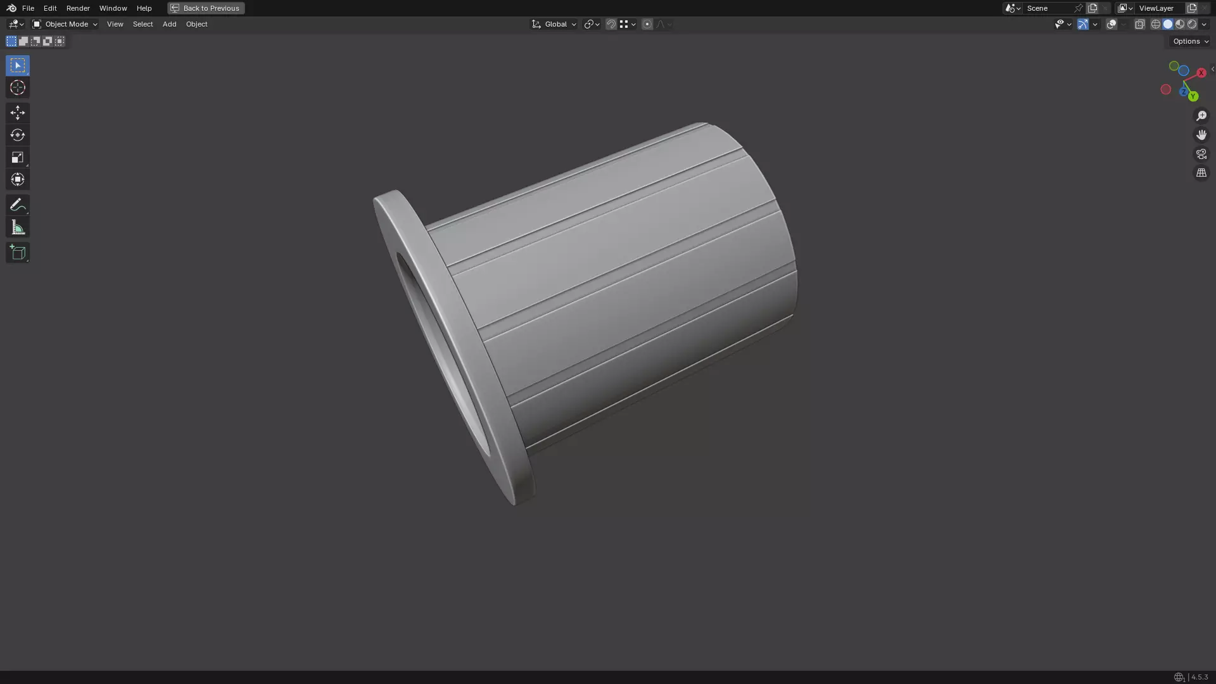Open the viewport Add menu
Screen dimensions: 1216x684
click(x=169, y=24)
